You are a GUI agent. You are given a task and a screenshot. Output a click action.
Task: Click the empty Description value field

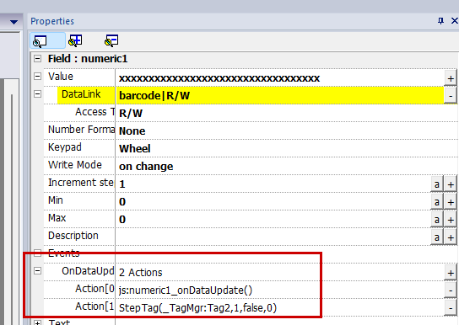pos(273,237)
